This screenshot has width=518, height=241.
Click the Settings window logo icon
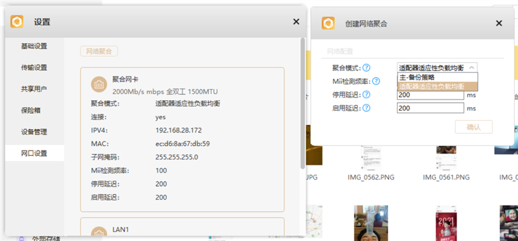pos(17,22)
